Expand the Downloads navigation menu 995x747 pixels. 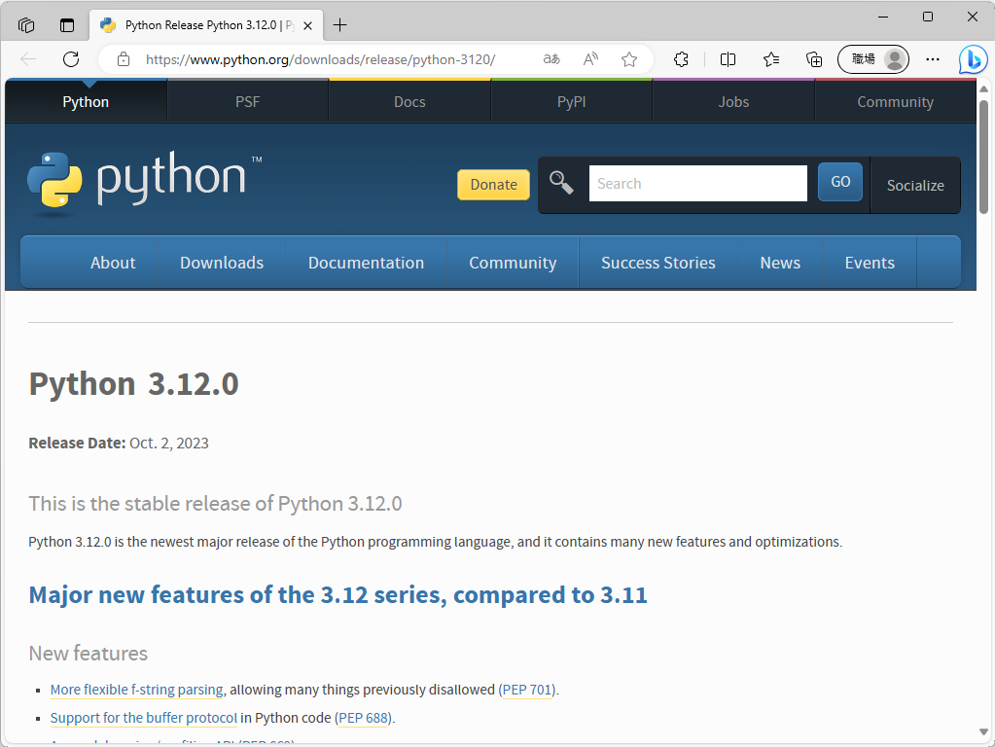click(221, 262)
